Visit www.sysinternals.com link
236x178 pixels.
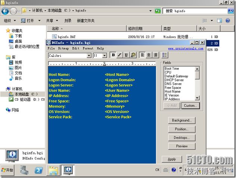pos(186,48)
